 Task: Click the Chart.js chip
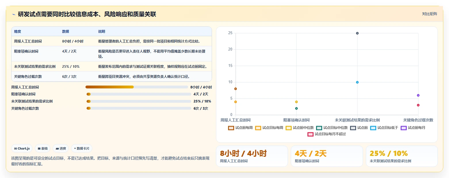[x=22, y=148]
